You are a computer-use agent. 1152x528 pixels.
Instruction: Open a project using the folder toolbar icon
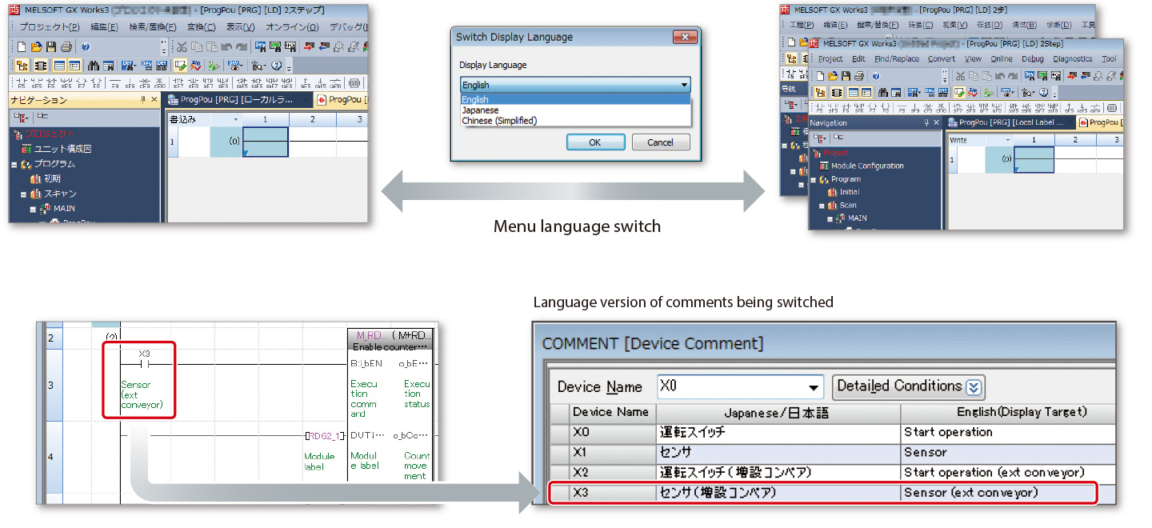click(x=37, y=46)
